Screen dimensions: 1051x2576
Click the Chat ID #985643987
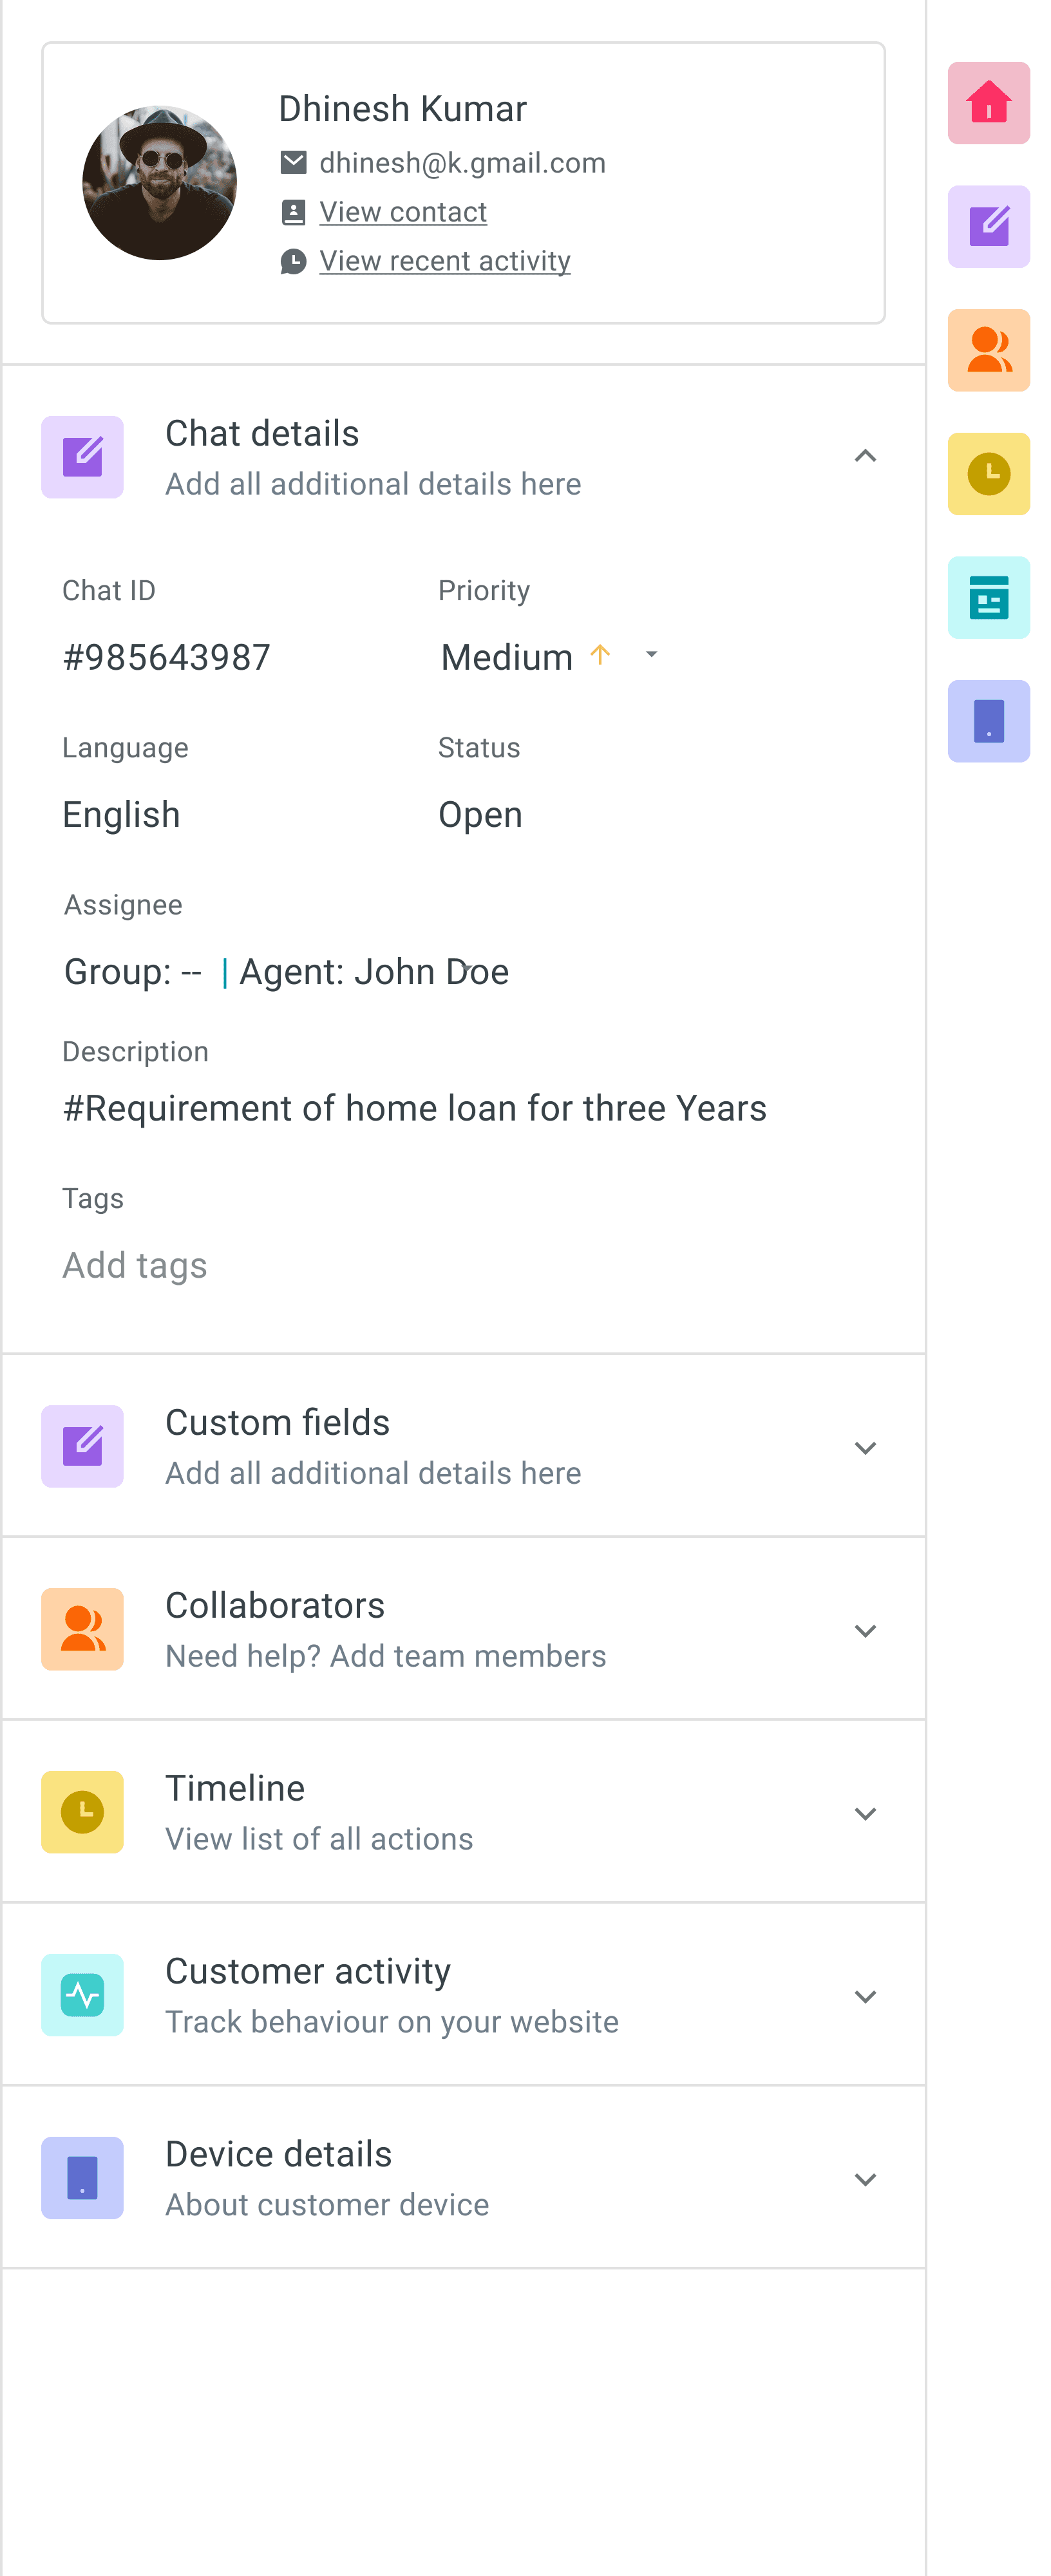point(166,657)
